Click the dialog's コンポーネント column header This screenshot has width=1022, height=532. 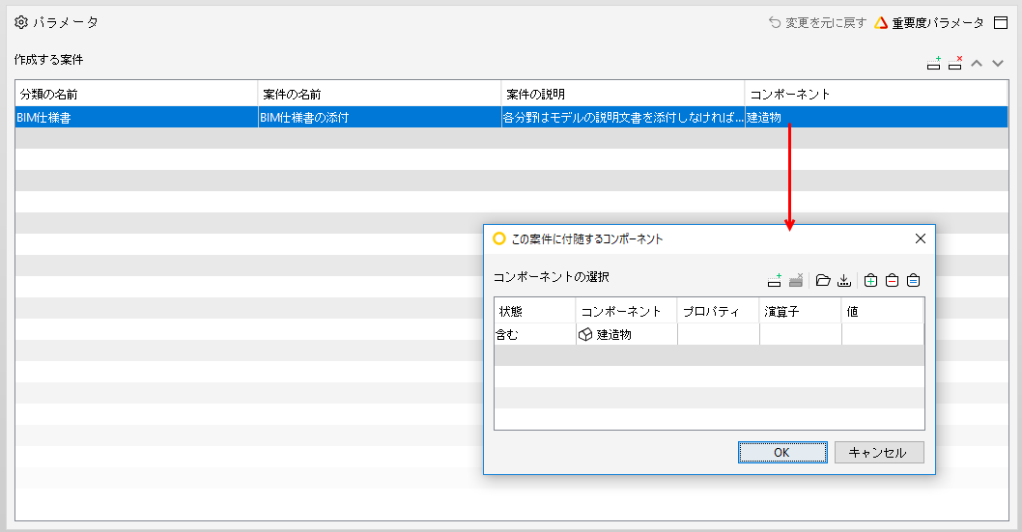(627, 311)
